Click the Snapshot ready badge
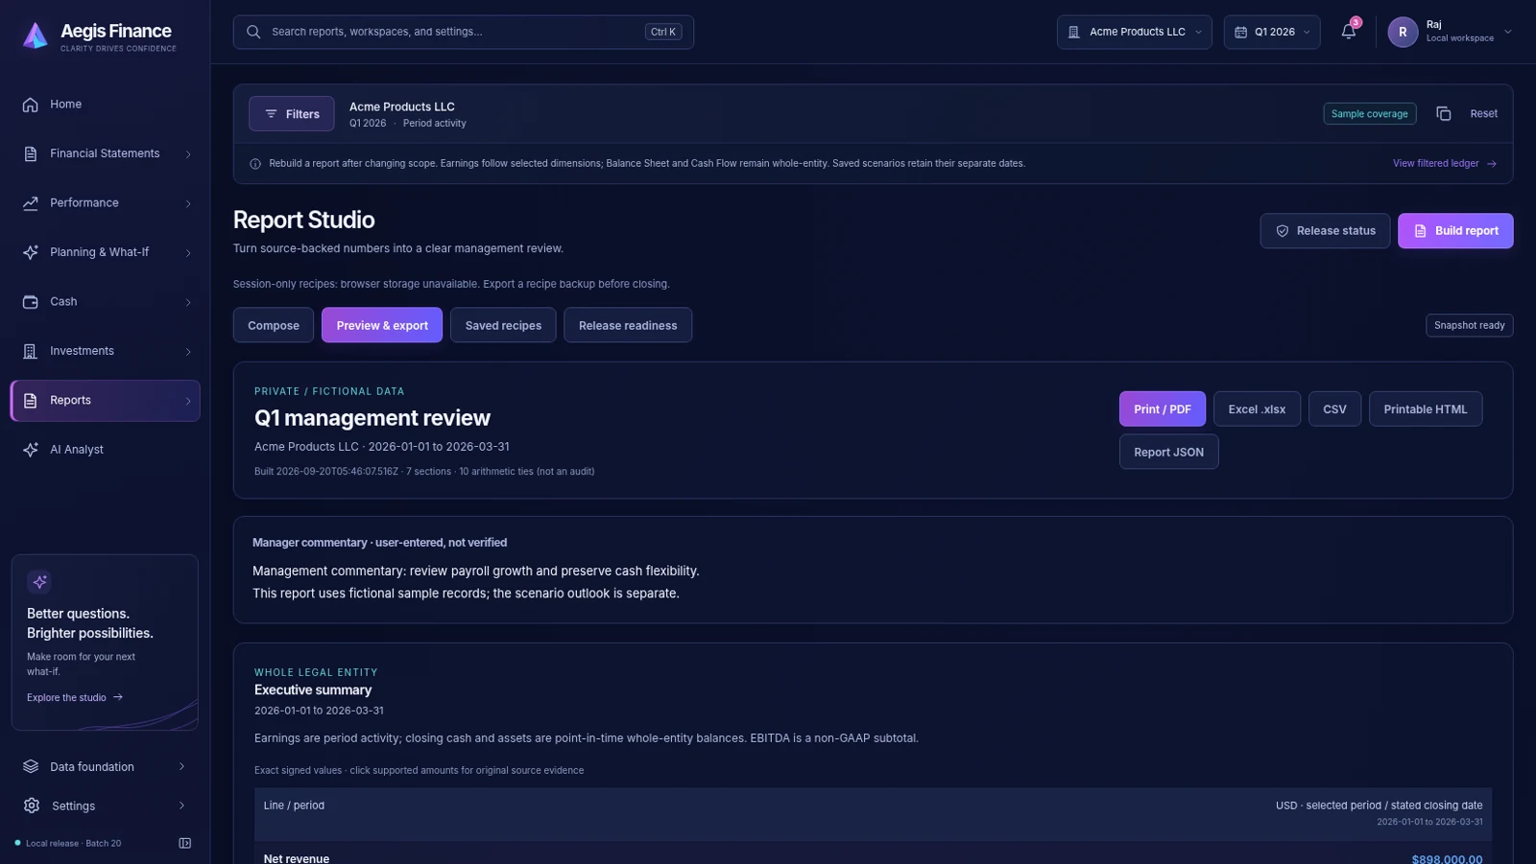1536x864 pixels. [1469, 325]
